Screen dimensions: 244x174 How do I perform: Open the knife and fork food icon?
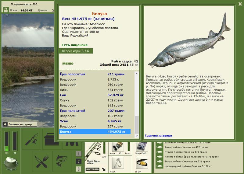click(42, 162)
